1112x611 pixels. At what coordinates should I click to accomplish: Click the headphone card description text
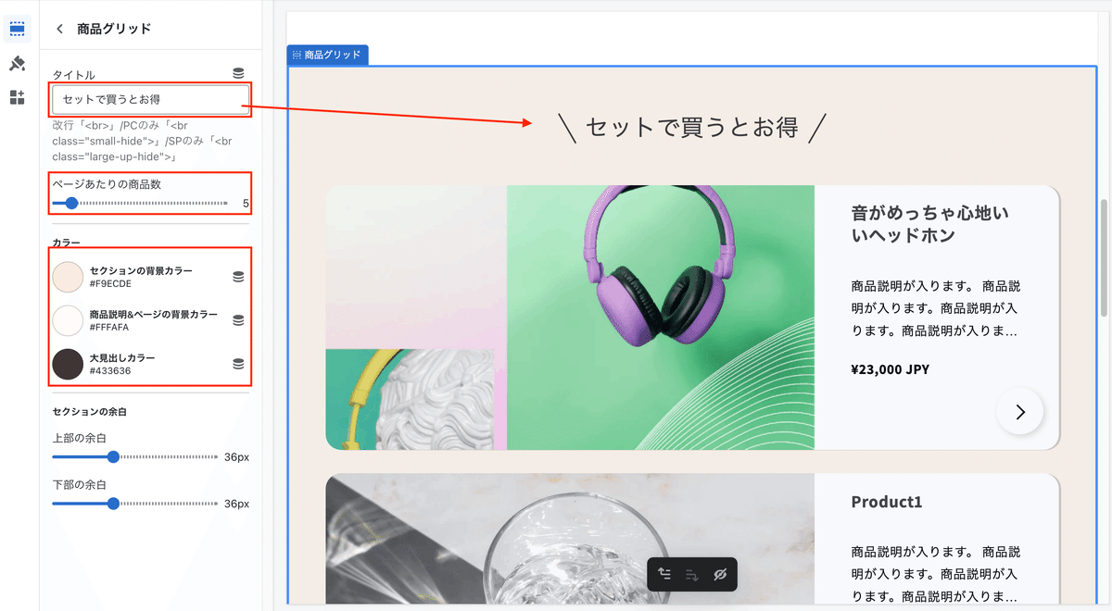936,308
